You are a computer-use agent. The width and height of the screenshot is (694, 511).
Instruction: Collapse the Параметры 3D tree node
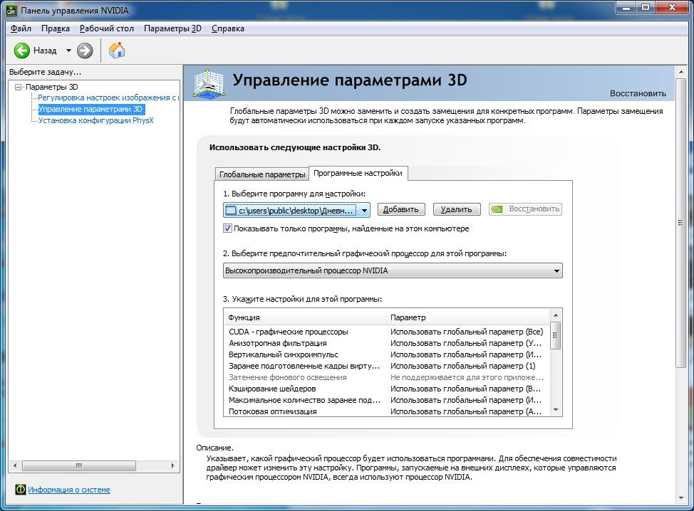point(18,87)
